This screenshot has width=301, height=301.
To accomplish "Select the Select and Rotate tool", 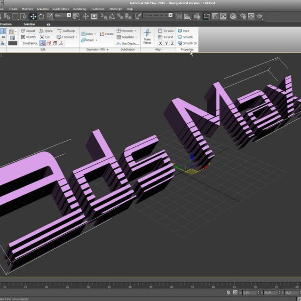I will 41,16.
